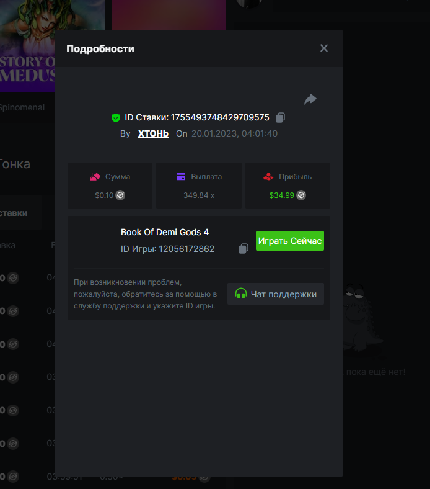Click the Spinomenal provider label
The image size is (430, 489).
click(22, 107)
